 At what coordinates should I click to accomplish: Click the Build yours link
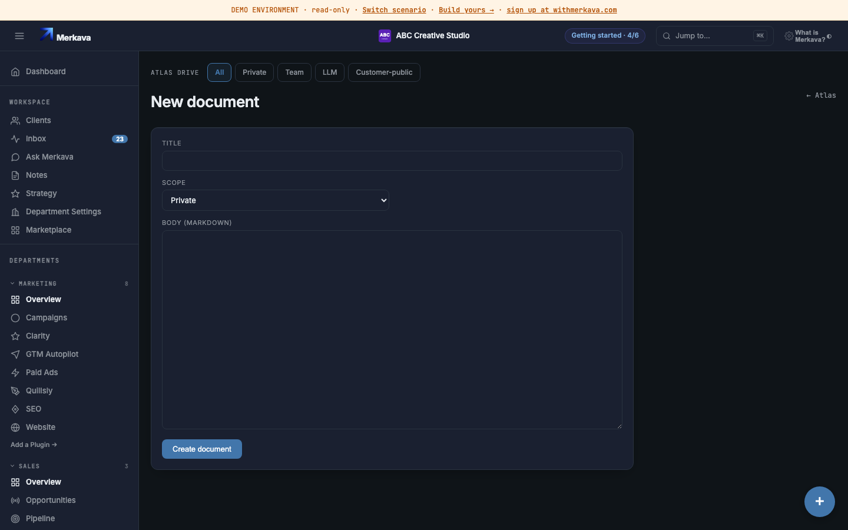tap(466, 10)
